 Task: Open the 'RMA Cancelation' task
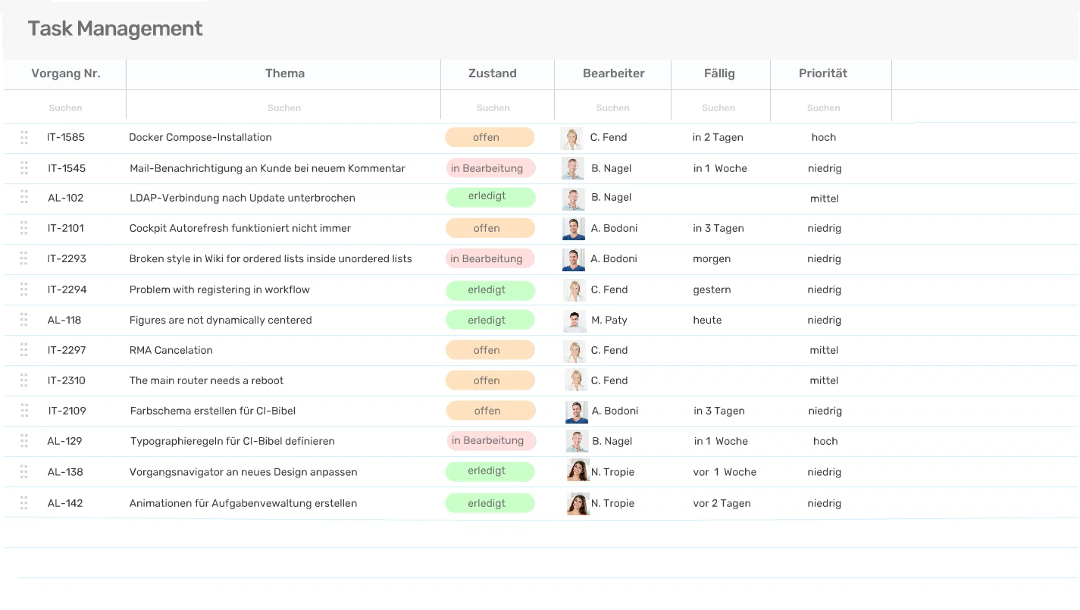coord(171,350)
